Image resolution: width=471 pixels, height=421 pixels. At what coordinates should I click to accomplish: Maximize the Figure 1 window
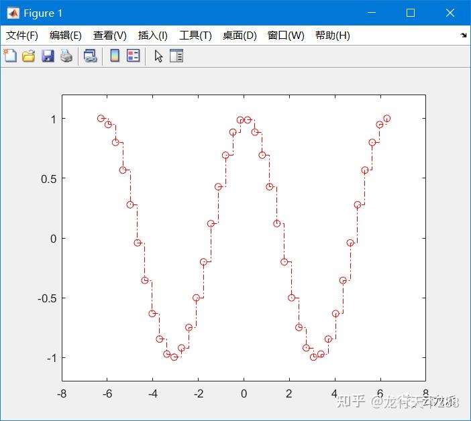[411, 13]
